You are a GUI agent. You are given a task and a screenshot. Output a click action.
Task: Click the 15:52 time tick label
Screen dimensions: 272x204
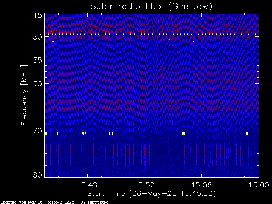[144, 185]
